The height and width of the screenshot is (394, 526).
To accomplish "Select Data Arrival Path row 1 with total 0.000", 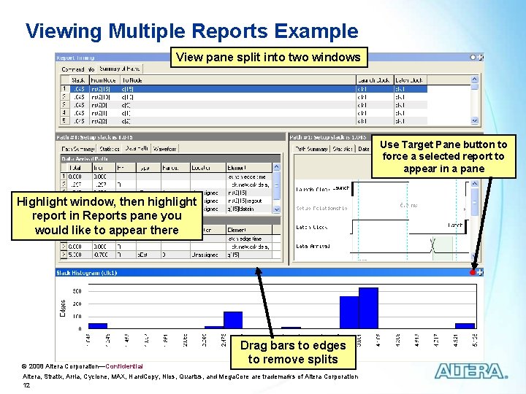I will pos(167,177).
